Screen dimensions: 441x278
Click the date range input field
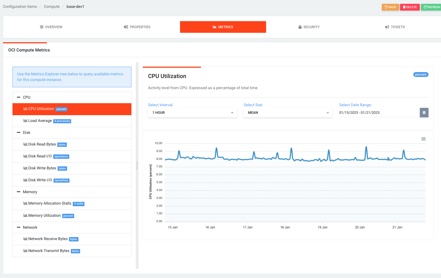379,113
